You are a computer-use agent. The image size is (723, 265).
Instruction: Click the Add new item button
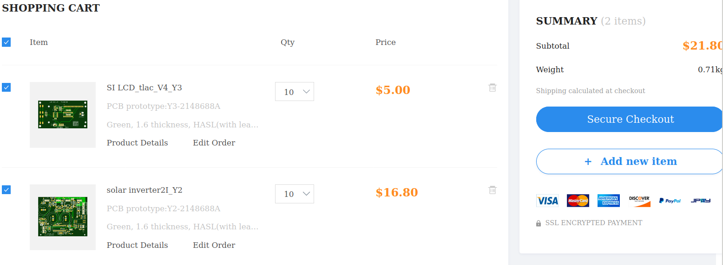pos(630,161)
